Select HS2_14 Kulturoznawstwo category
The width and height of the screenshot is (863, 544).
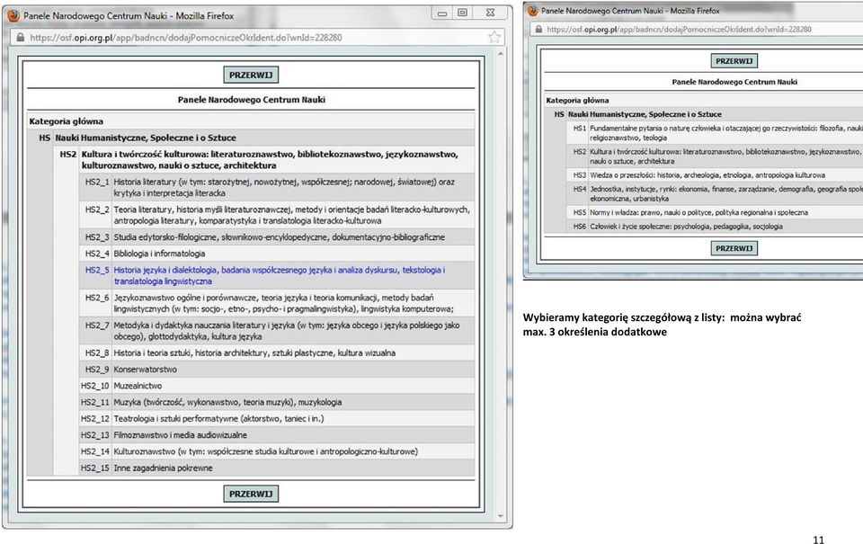click(x=277, y=451)
